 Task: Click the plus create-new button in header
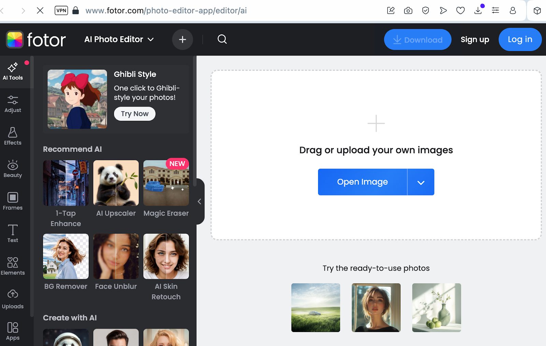tap(183, 40)
